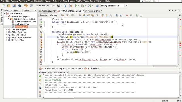Switch to the History editor view
Viewport: 182px width, 102px height.
tap(53, 15)
